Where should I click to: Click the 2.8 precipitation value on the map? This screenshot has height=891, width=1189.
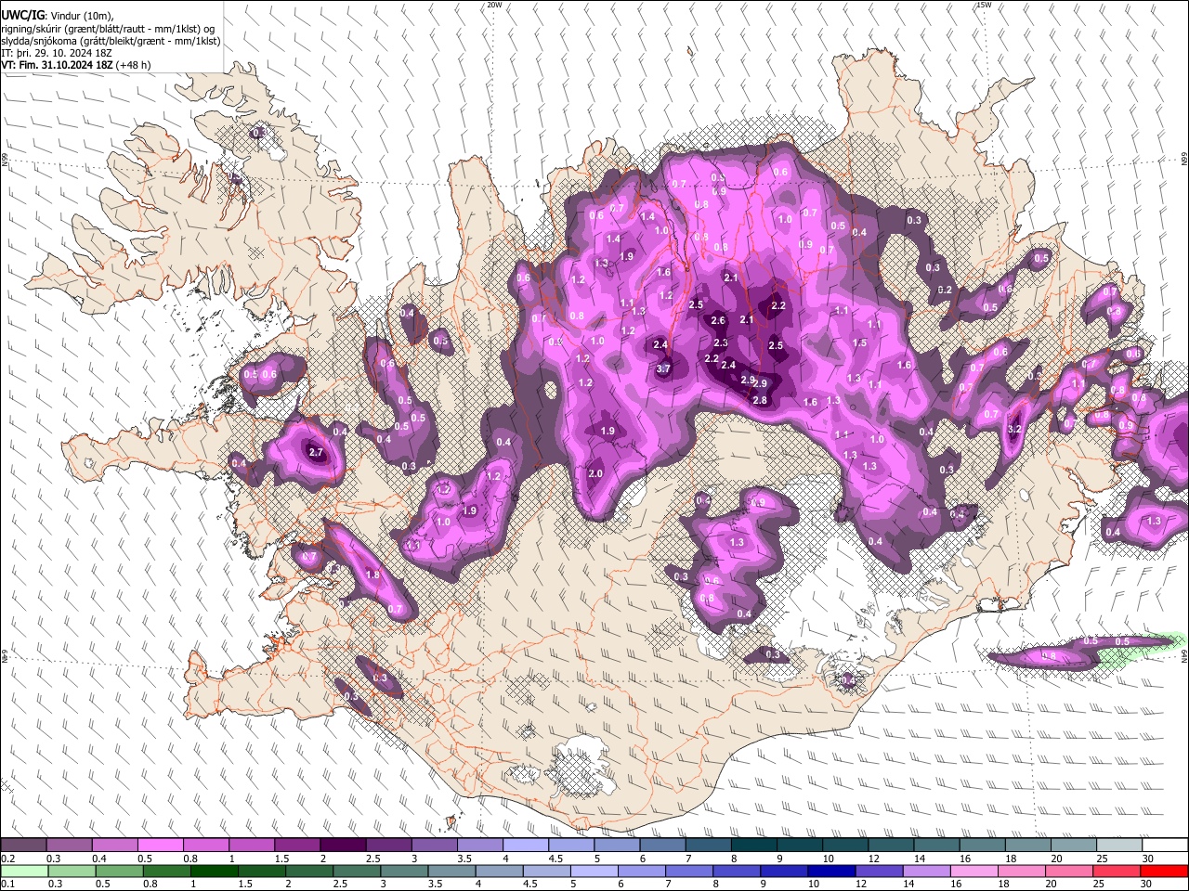coord(760,401)
